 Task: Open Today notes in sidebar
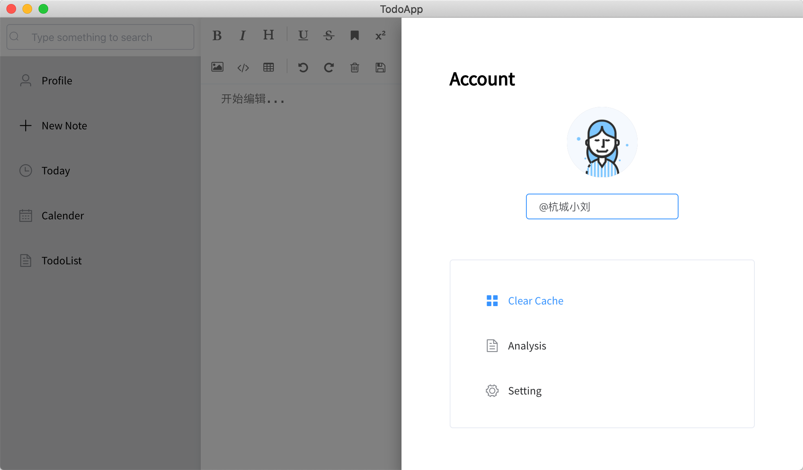(55, 171)
